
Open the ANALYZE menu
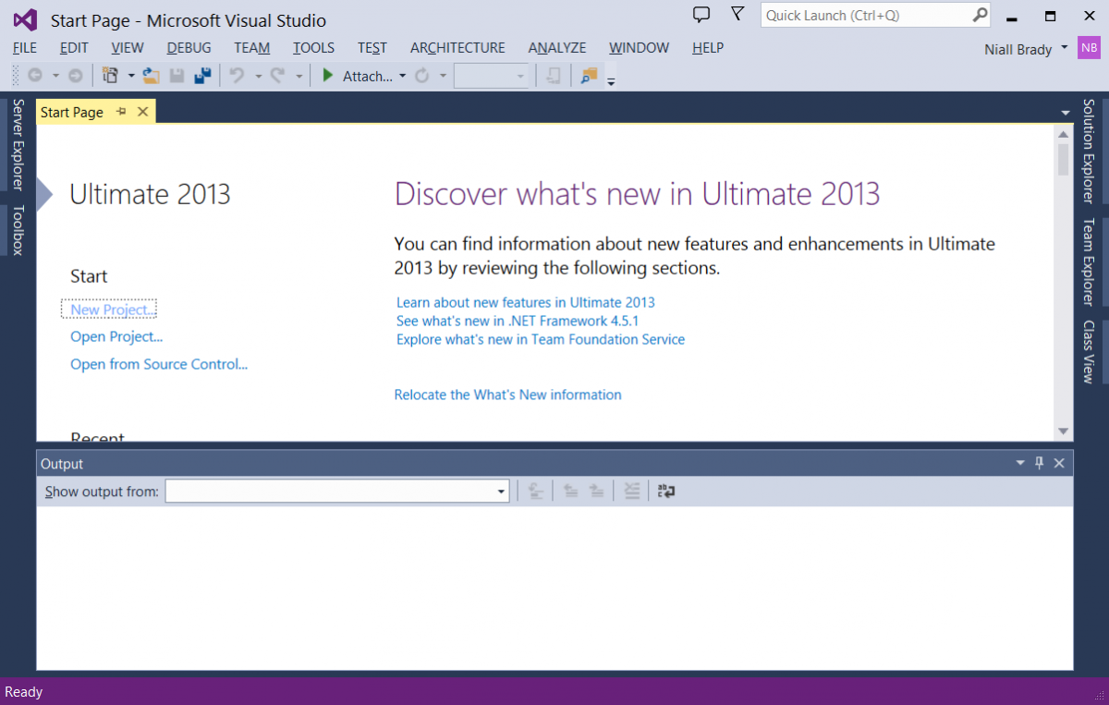pos(557,47)
